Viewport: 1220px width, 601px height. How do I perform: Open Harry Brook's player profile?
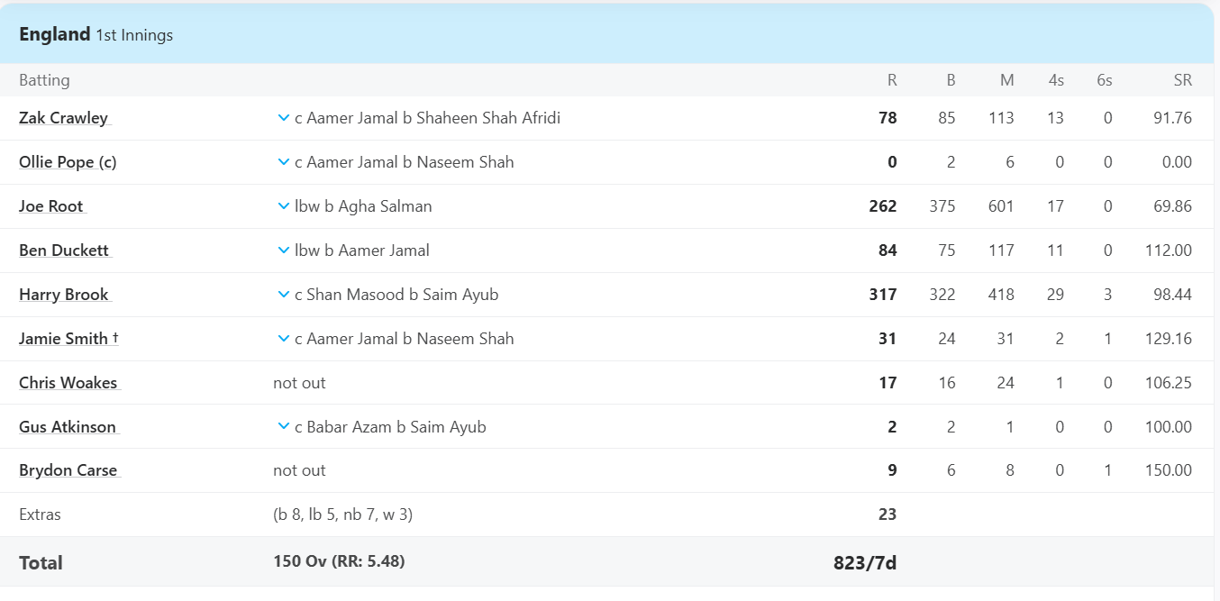(x=64, y=295)
